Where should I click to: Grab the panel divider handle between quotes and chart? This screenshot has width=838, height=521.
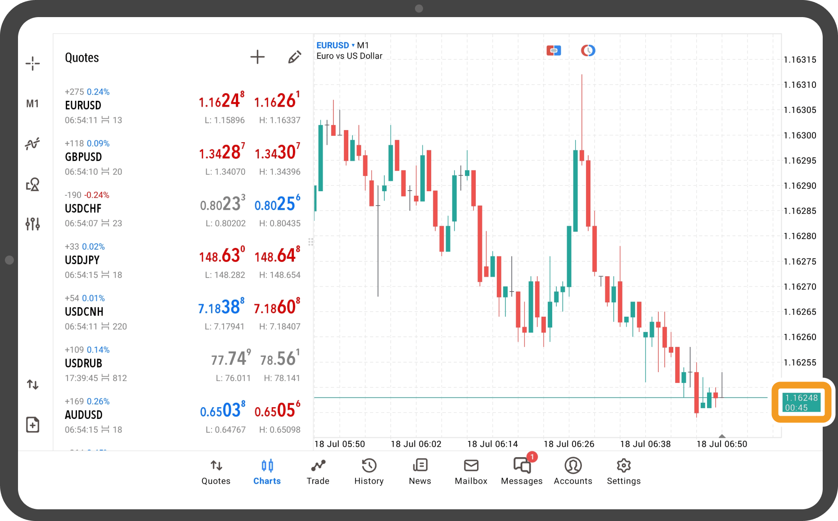point(311,242)
